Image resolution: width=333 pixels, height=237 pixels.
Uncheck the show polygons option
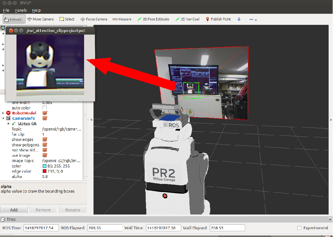tap(45, 145)
